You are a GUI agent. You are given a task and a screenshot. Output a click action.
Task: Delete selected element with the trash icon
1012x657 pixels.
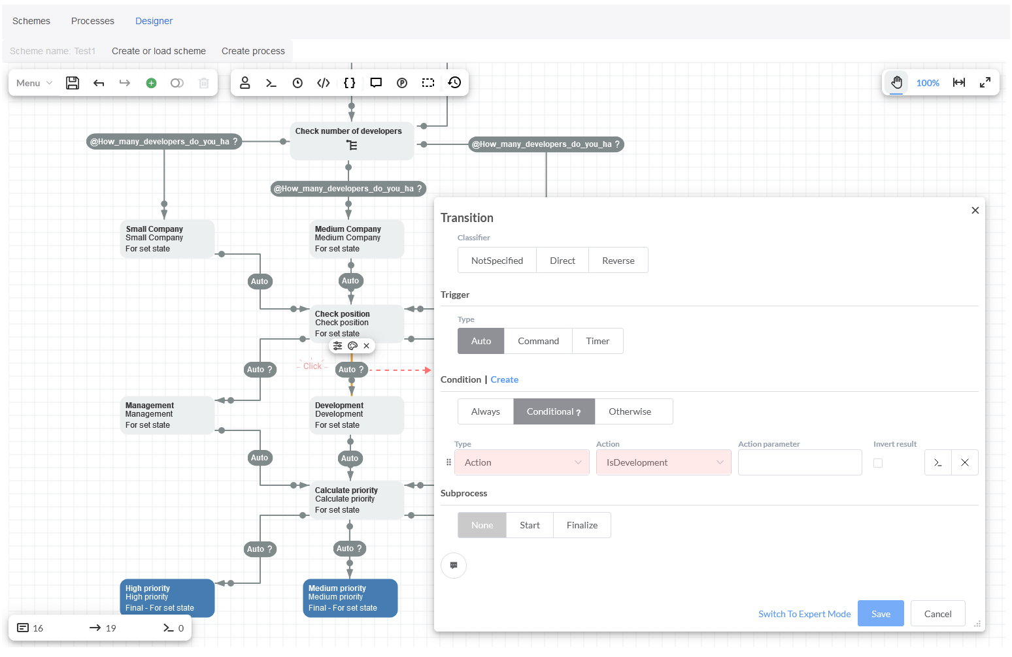204,83
